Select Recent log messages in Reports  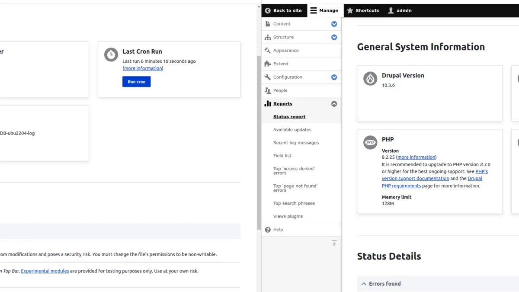[x=296, y=142]
